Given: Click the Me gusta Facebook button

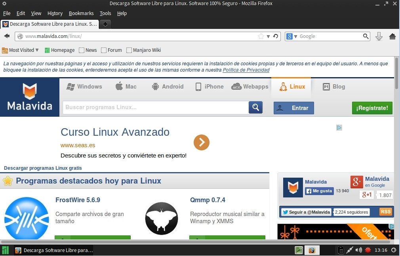Looking at the screenshot, I should 319,191.
